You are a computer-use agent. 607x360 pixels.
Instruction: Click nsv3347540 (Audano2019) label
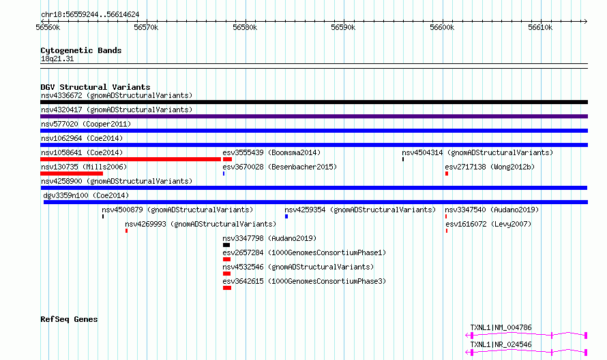pos(492,210)
